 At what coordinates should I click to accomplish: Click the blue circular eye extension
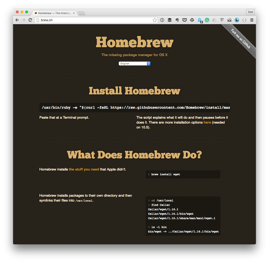tap(237, 20)
